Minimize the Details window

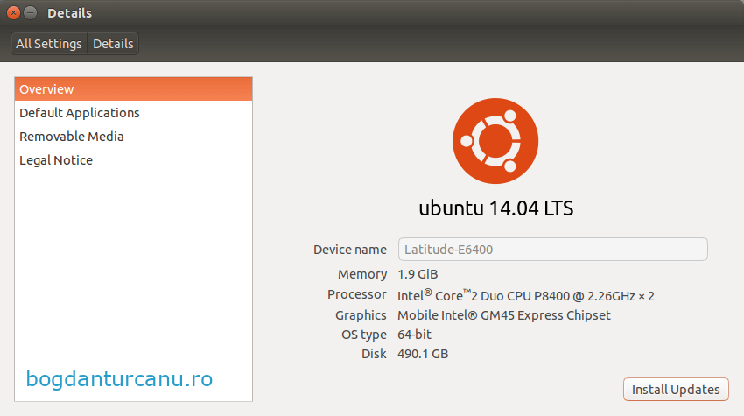pos(31,13)
